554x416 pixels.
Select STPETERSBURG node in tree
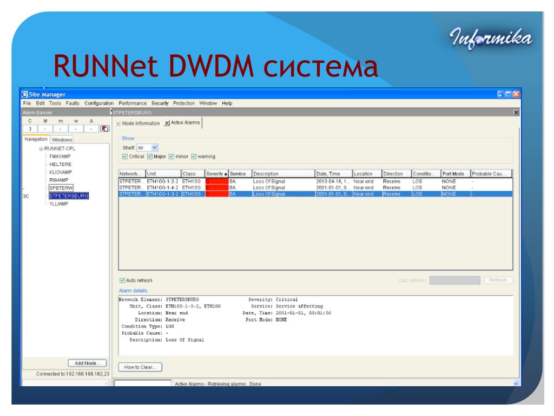pyautogui.click(x=69, y=196)
